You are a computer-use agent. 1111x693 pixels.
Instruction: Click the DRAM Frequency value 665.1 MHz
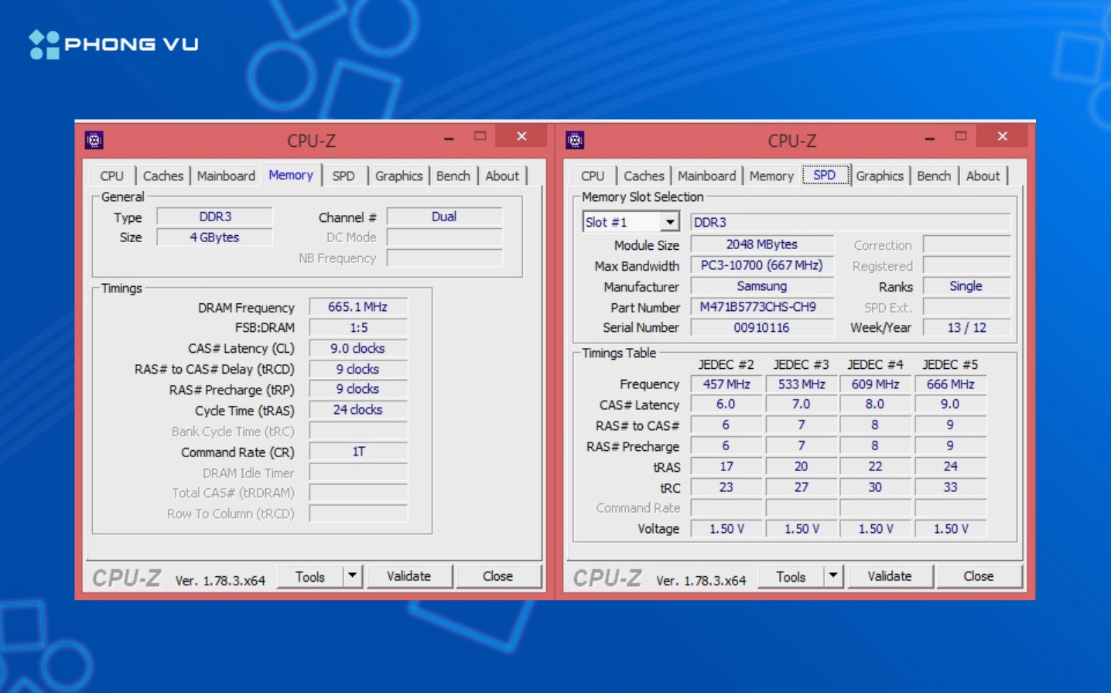[358, 307]
